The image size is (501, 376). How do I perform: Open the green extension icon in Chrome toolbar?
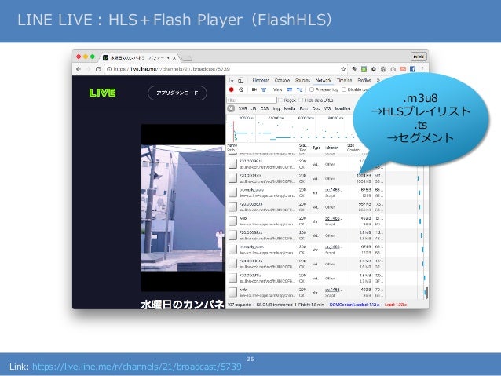click(x=364, y=69)
